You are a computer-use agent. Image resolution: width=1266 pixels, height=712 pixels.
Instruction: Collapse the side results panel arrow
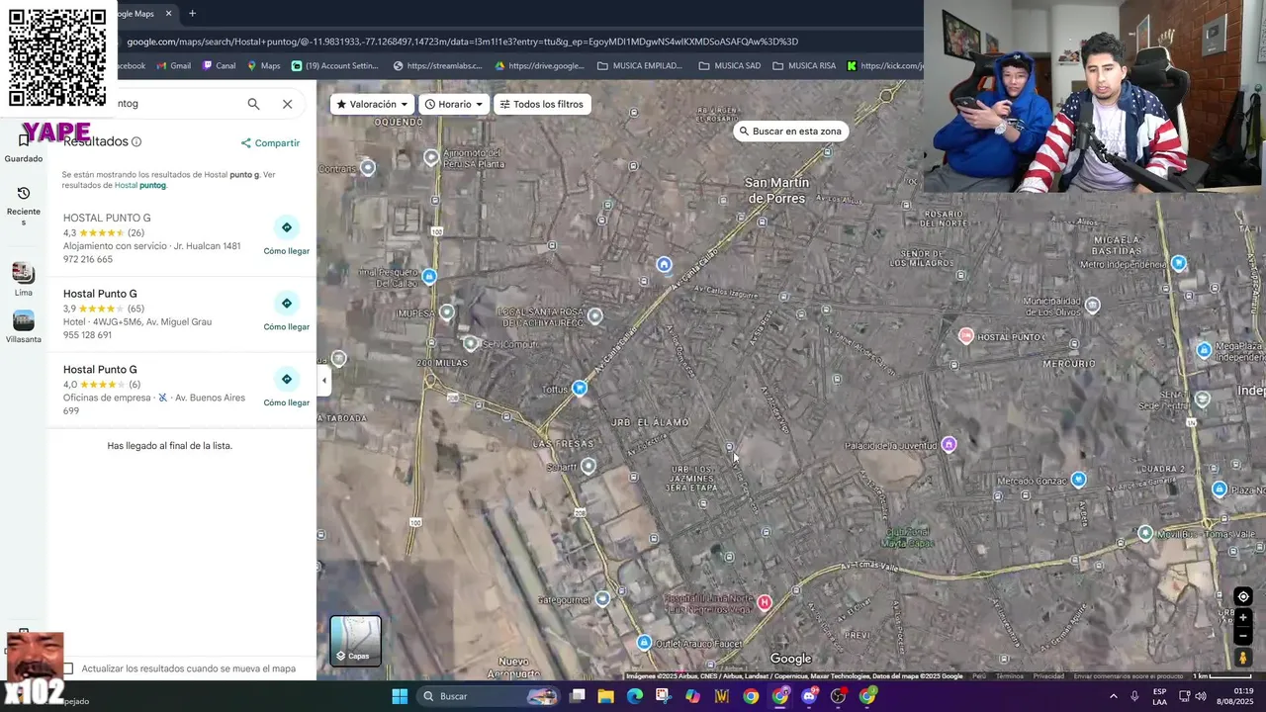[x=323, y=381]
